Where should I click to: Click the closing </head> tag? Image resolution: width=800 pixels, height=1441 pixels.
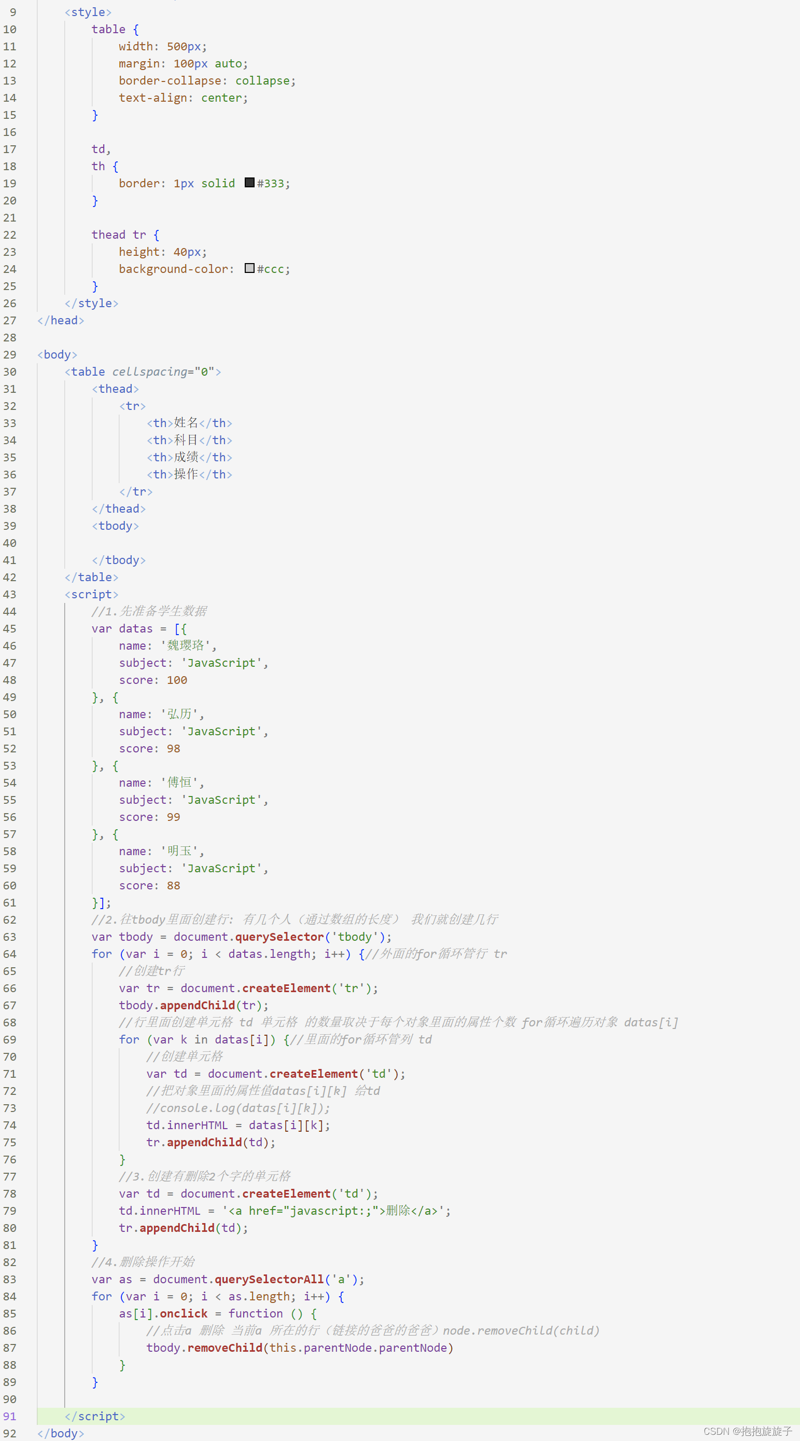[x=60, y=320]
